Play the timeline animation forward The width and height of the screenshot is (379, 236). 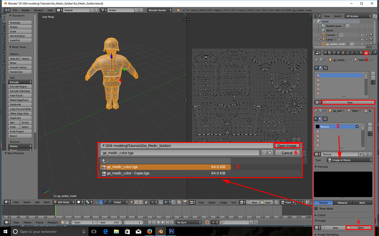coord(163,222)
